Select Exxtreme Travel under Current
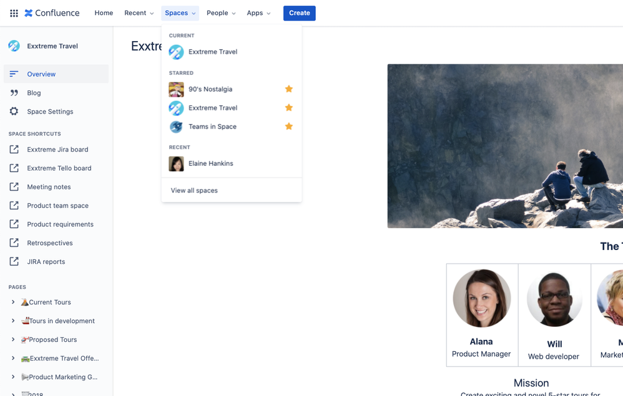 (232, 52)
